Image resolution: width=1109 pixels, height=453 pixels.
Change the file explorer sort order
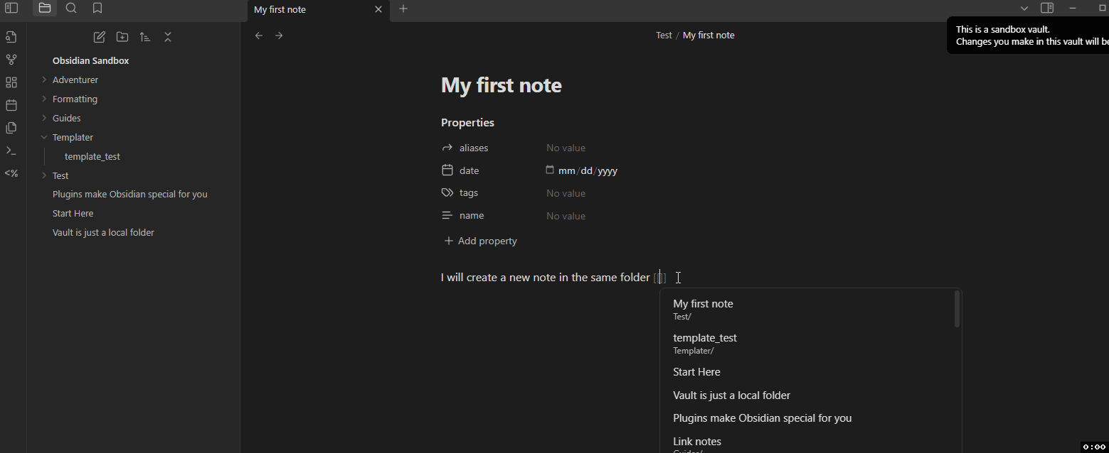point(145,37)
